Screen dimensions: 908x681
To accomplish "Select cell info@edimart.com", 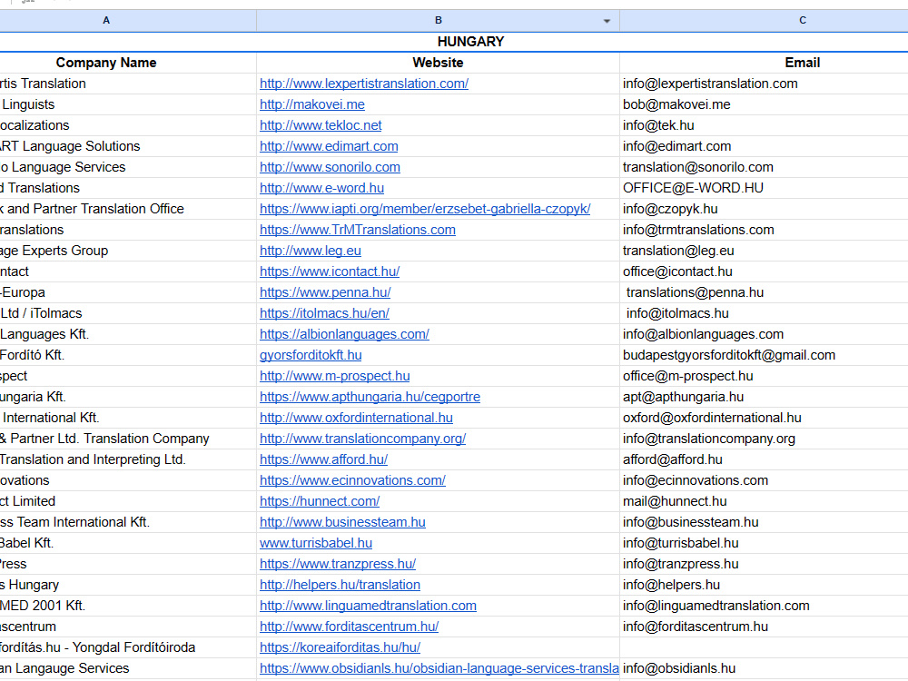I will click(764, 146).
